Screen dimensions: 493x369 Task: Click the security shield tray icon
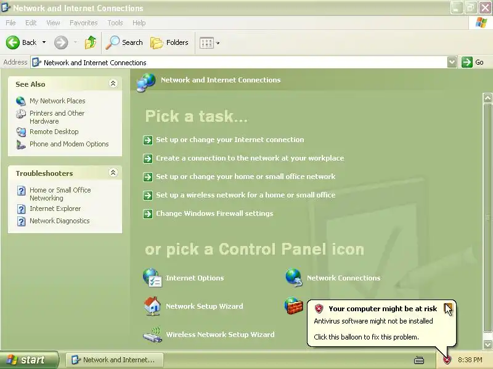(446, 360)
